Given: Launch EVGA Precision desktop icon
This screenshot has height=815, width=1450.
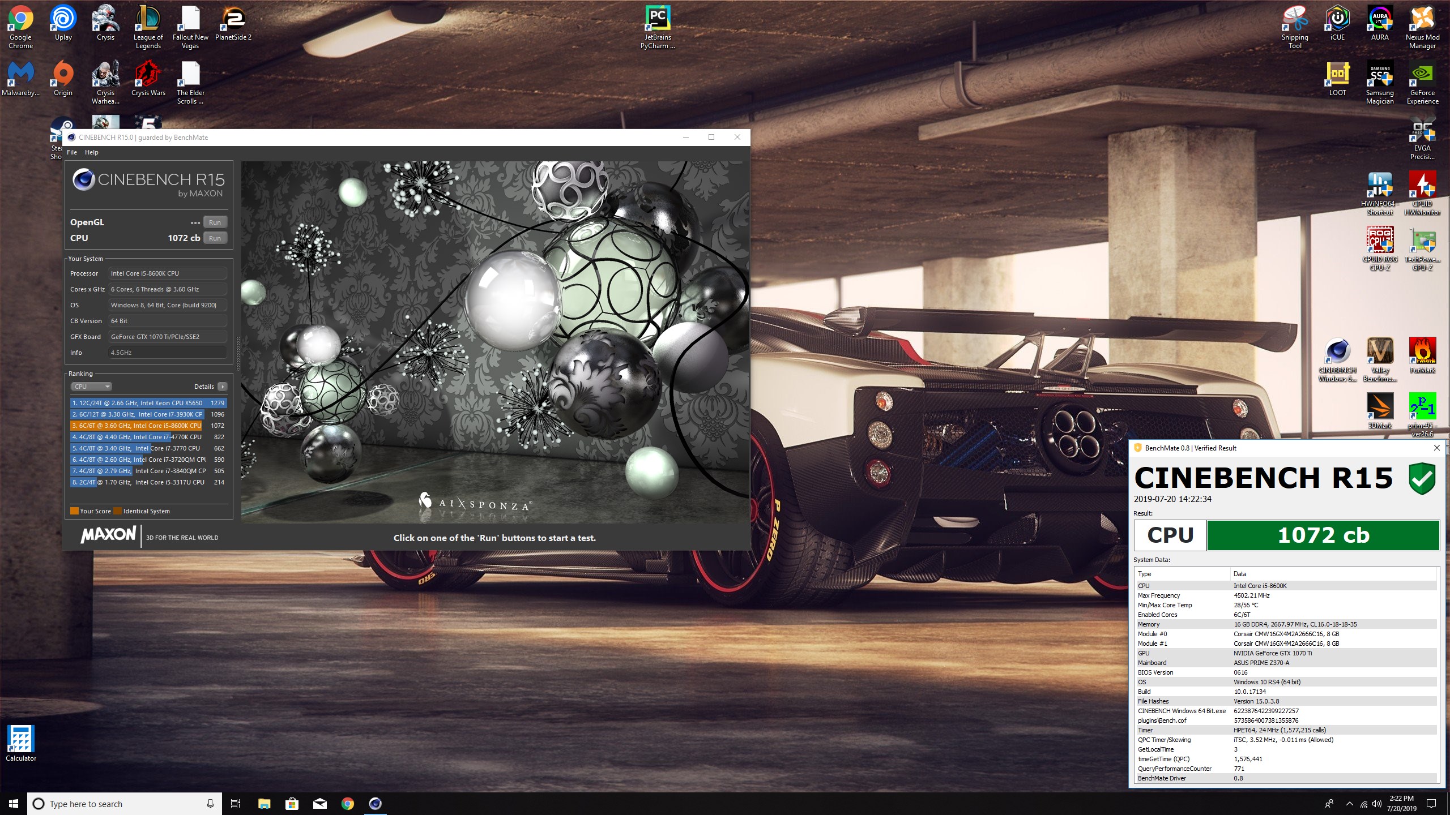Looking at the screenshot, I should coord(1422,138).
